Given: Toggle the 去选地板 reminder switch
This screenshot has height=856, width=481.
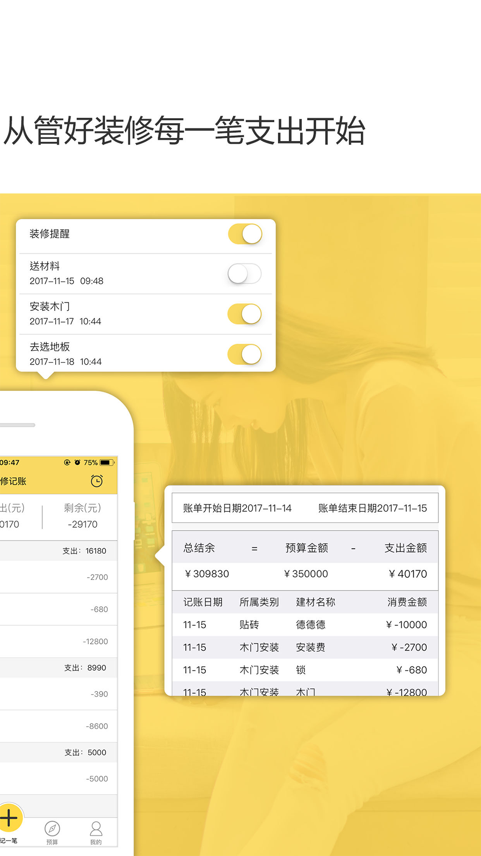Looking at the screenshot, I should [x=245, y=354].
